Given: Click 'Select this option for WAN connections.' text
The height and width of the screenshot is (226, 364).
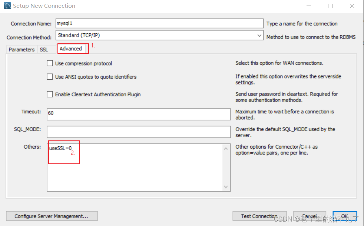Looking at the screenshot, I should coord(279,63).
